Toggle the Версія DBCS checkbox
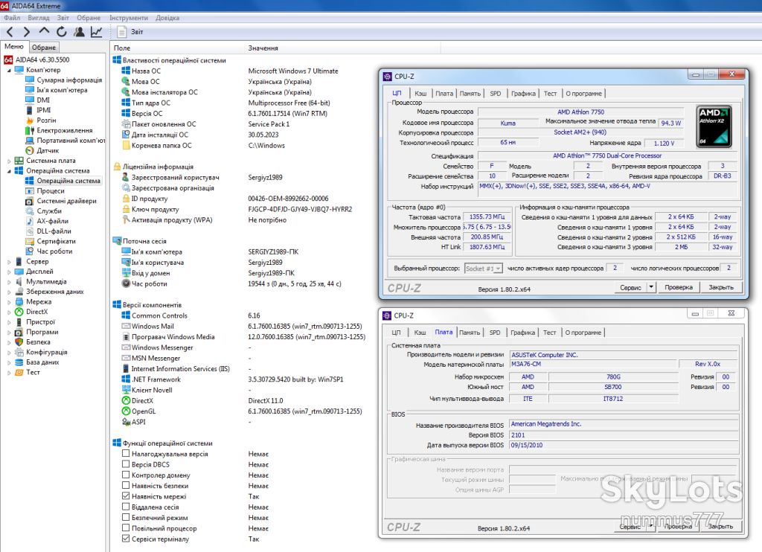Image resolution: width=762 pixels, height=552 pixels. tap(126, 464)
